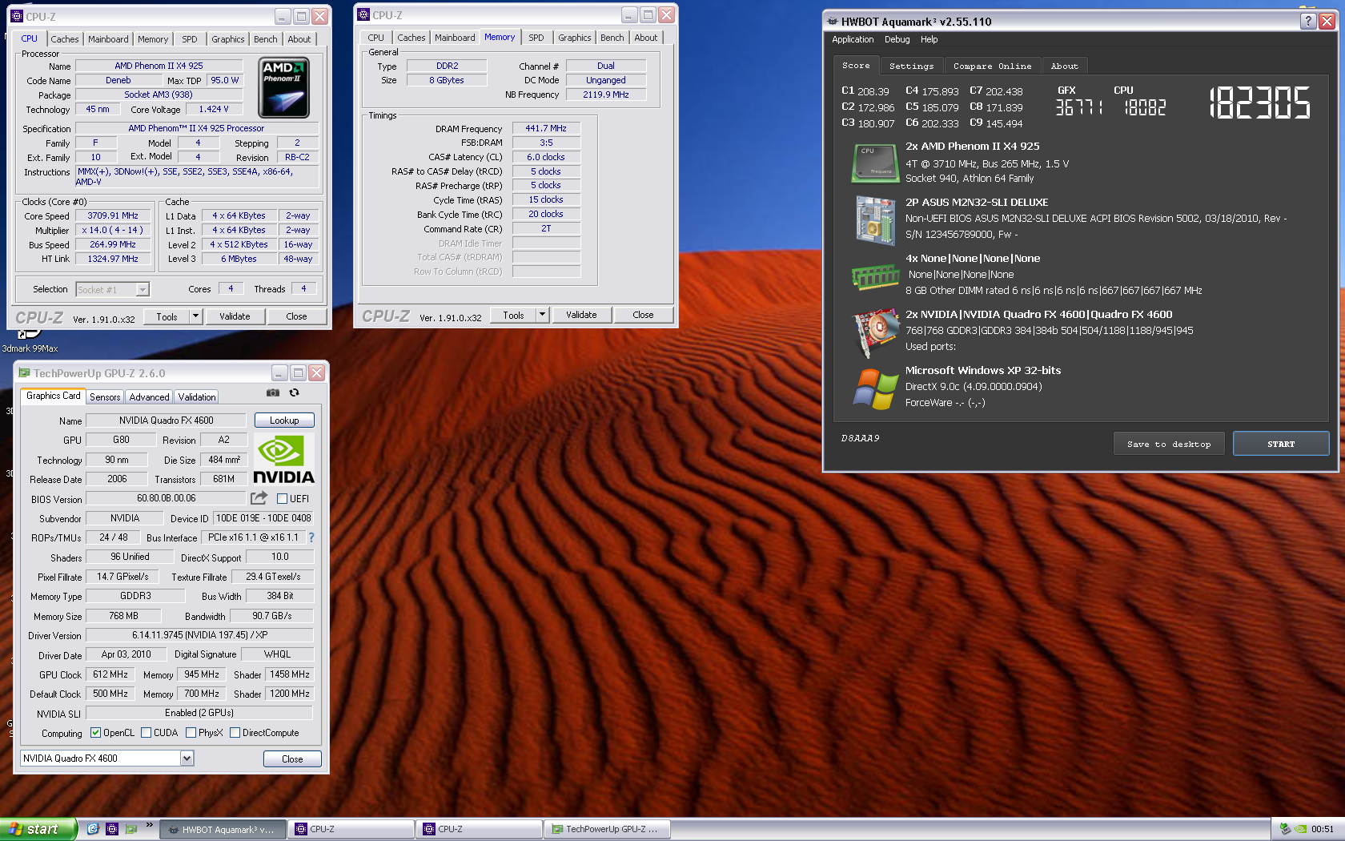Open the Tools dropdown arrow in CPU-Z CPU window
This screenshot has height=841, width=1345.
195,316
